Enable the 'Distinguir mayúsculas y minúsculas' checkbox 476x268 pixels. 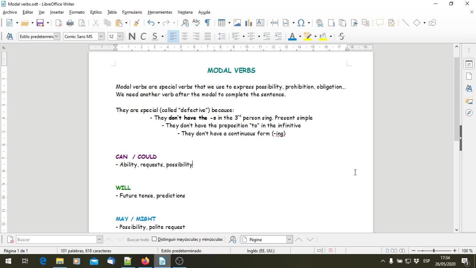tap(154, 239)
